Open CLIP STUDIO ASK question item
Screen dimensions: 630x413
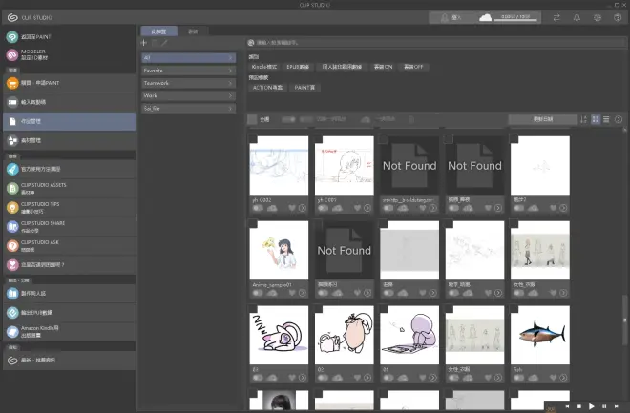point(69,246)
